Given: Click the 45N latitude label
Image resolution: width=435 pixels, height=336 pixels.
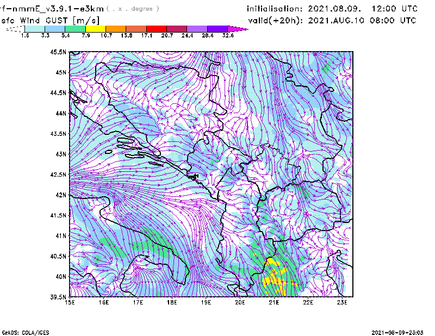Looking at the screenshot, I should [61, 72].
